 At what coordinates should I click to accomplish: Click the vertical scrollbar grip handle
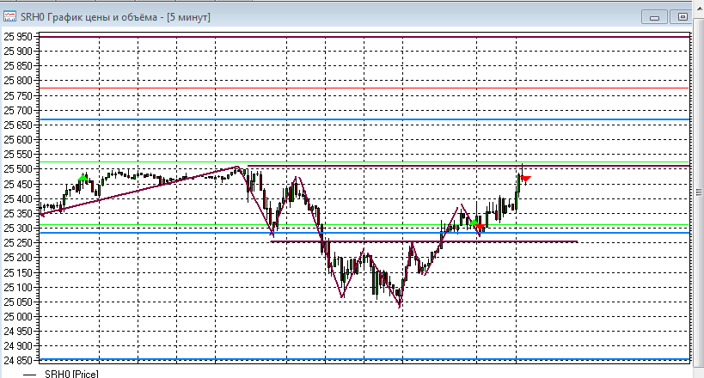(x=699, y=192)
